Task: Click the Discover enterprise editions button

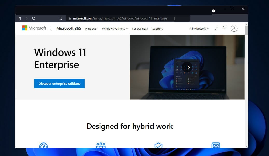Action: [59, 83]
